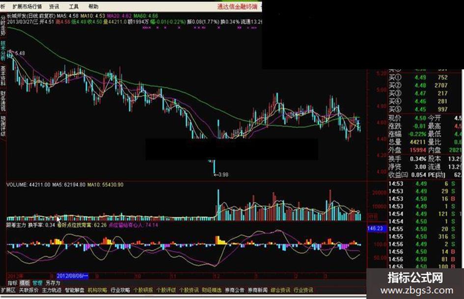Click the 2012/08/06 date marker on axis
Viewport: 464px width, 299px height.
(x=72, y=276)
